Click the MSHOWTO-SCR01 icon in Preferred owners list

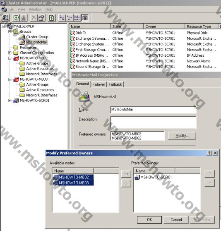[x=137, y=177]
